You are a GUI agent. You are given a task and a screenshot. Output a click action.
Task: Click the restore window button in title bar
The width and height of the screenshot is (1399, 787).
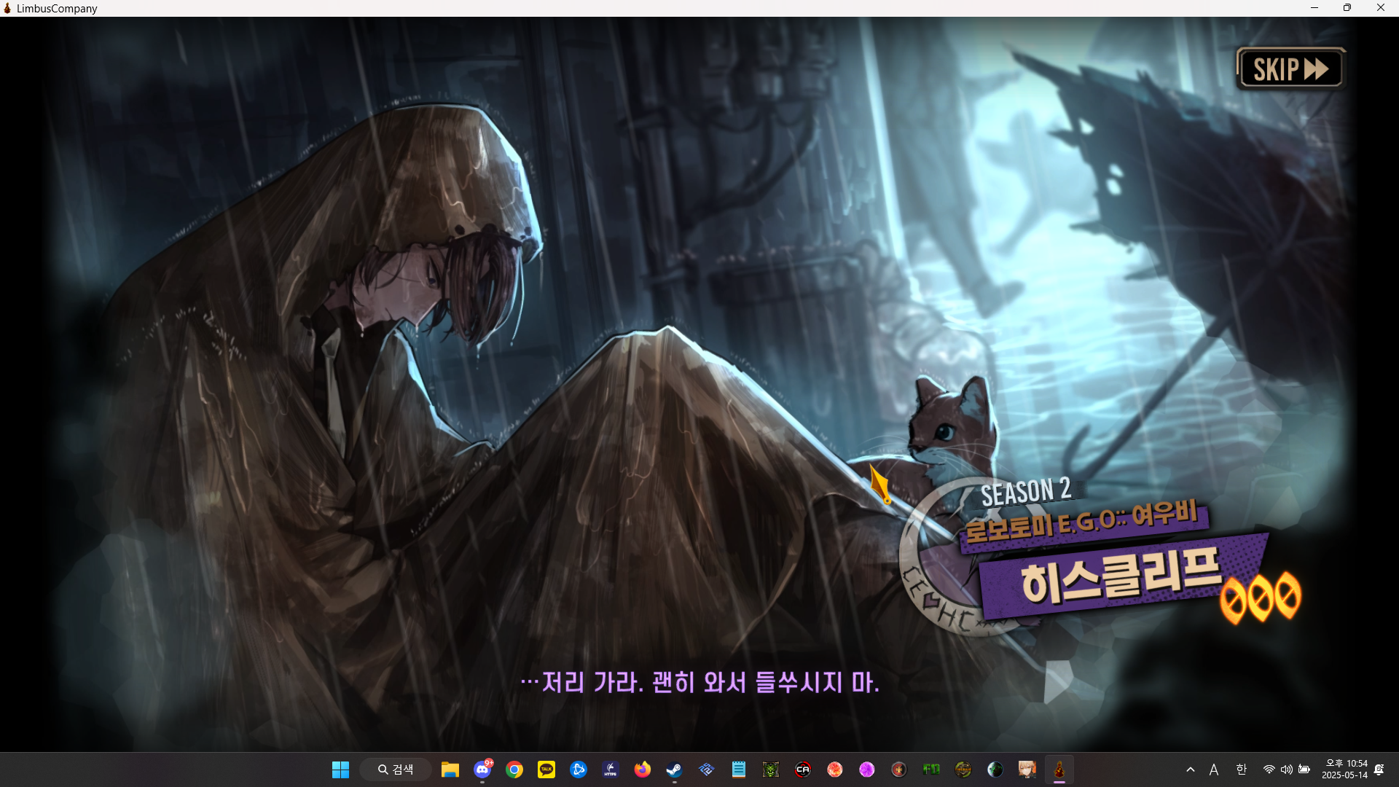pos(1347,8)
